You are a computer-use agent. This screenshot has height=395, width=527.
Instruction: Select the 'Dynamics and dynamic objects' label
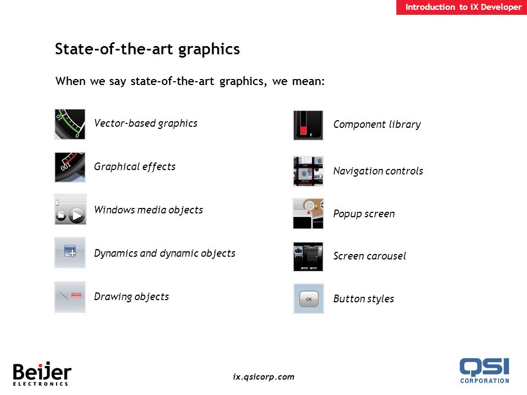click(x=164, y=253)
